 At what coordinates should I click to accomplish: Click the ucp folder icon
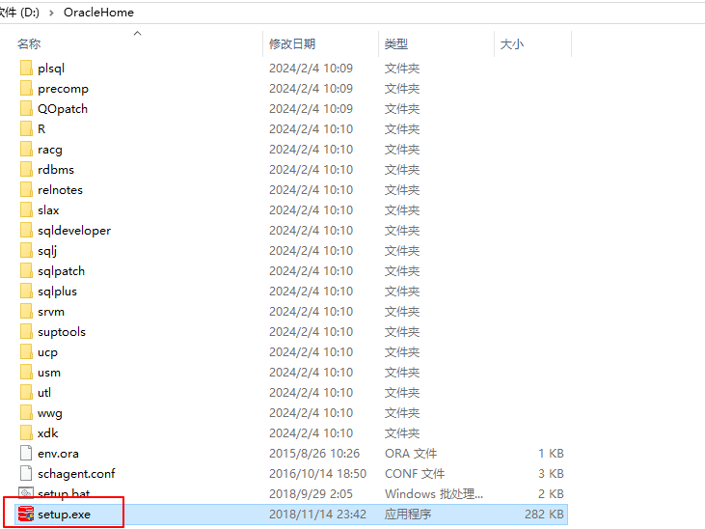pos(26,351)
